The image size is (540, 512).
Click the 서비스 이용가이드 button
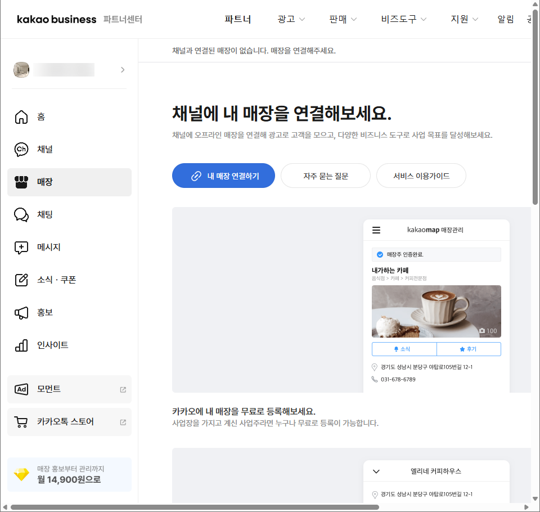pos(421,176)
